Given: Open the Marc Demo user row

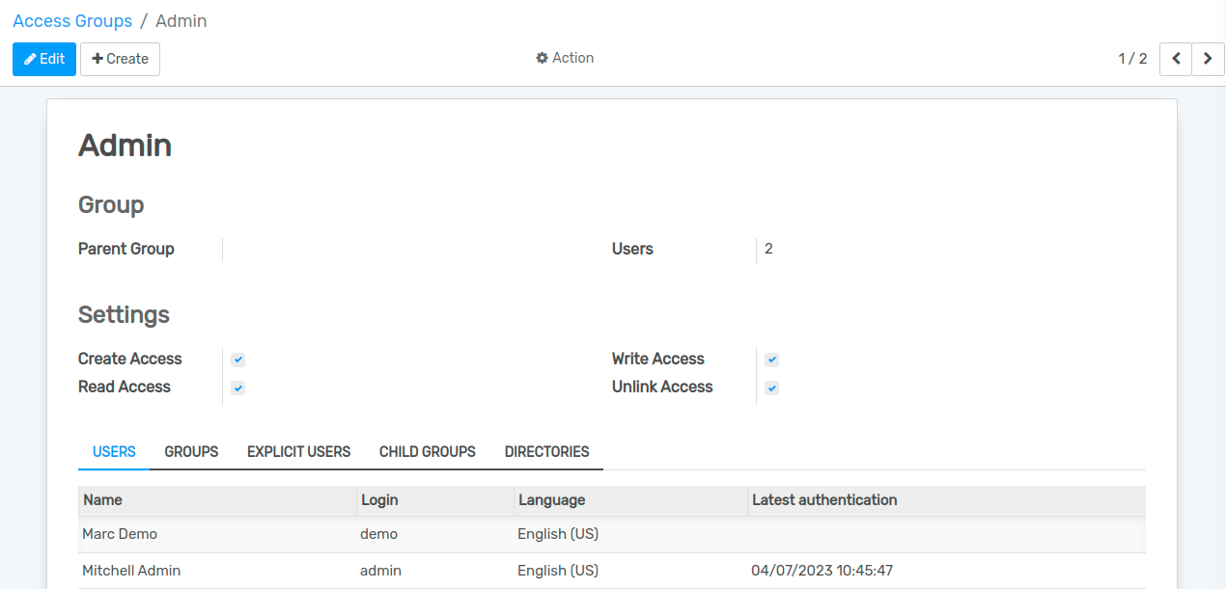Looking at the screenshot, I should point(120,534).
